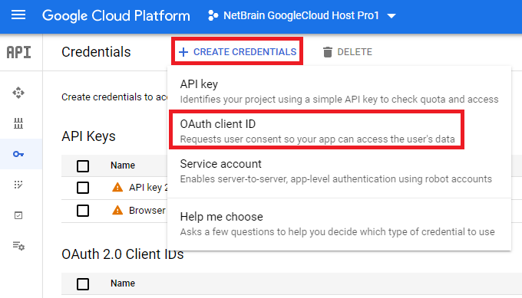This screenshot has height=298, width=522.
Task: Click the API key 2 row name
Action: 148,188
